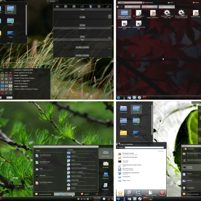Go back with the Dolphin back arrow
The width and height of the screenshot is (201, 201).
coord(118,7)
